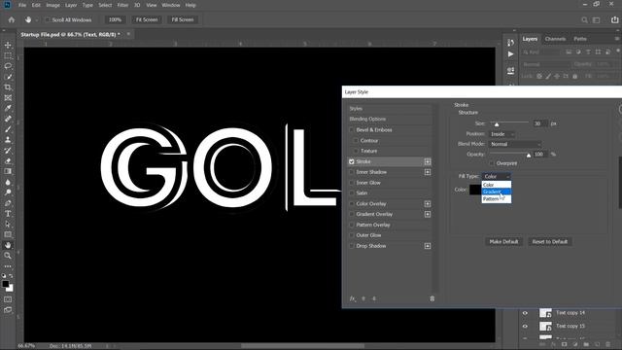Select the Move tool
Screen dimensions: 622x350
coord(8,46)
